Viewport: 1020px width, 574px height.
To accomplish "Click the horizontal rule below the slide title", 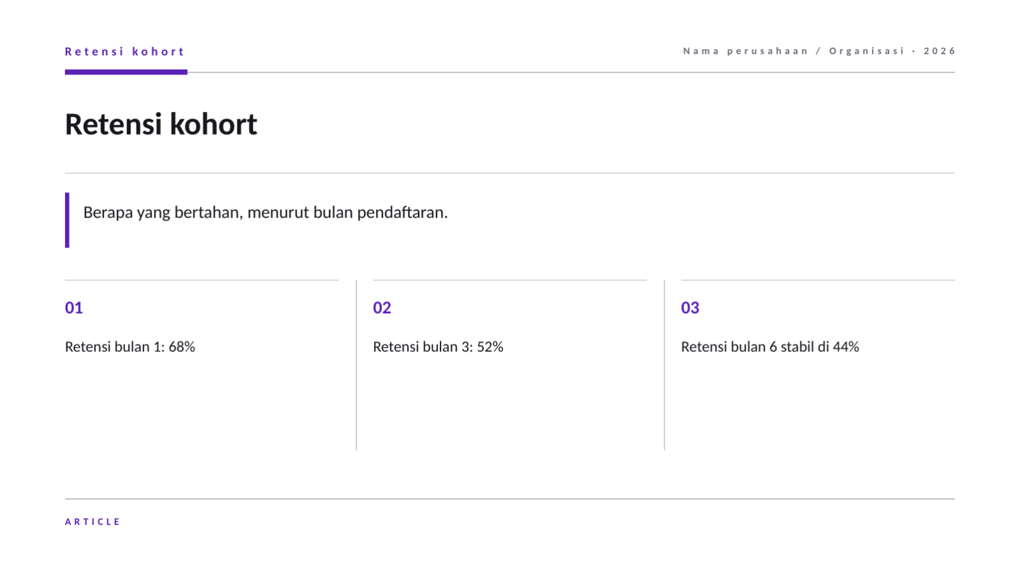I will (x=510, y=173).
